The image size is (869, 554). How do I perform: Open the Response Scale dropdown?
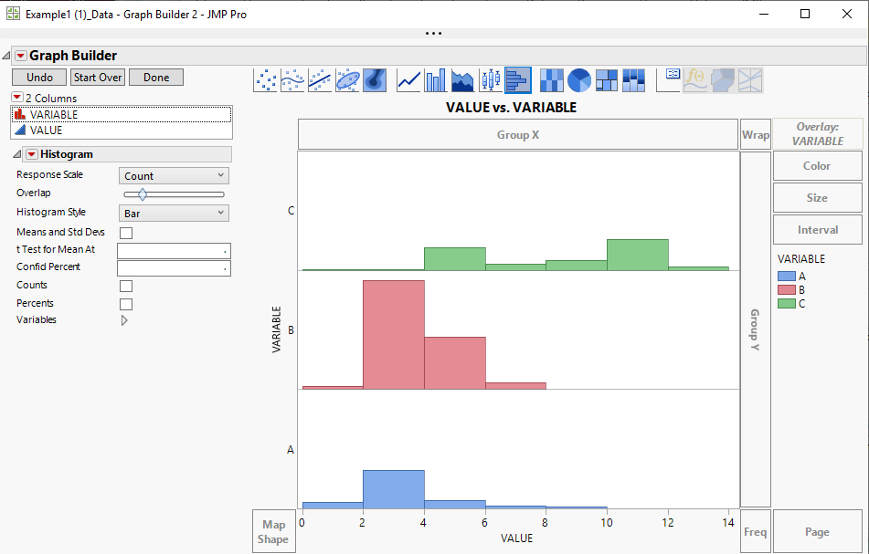173,175
